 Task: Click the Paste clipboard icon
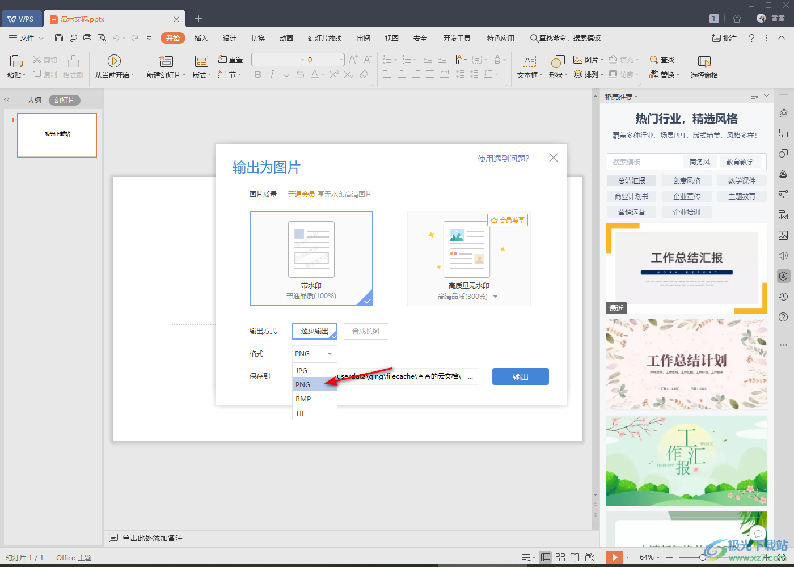click(16, 61)
